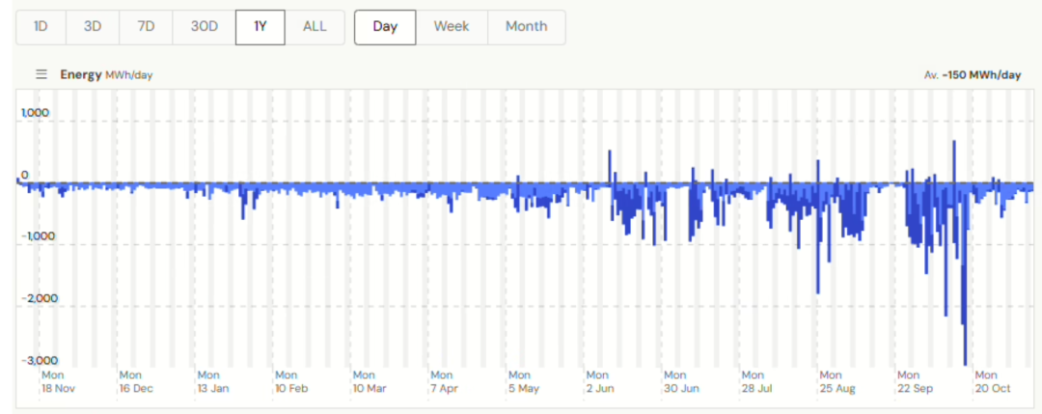Click the Mon 18 Nov axis label
The image size is (1042, 414).
point(57,382)
